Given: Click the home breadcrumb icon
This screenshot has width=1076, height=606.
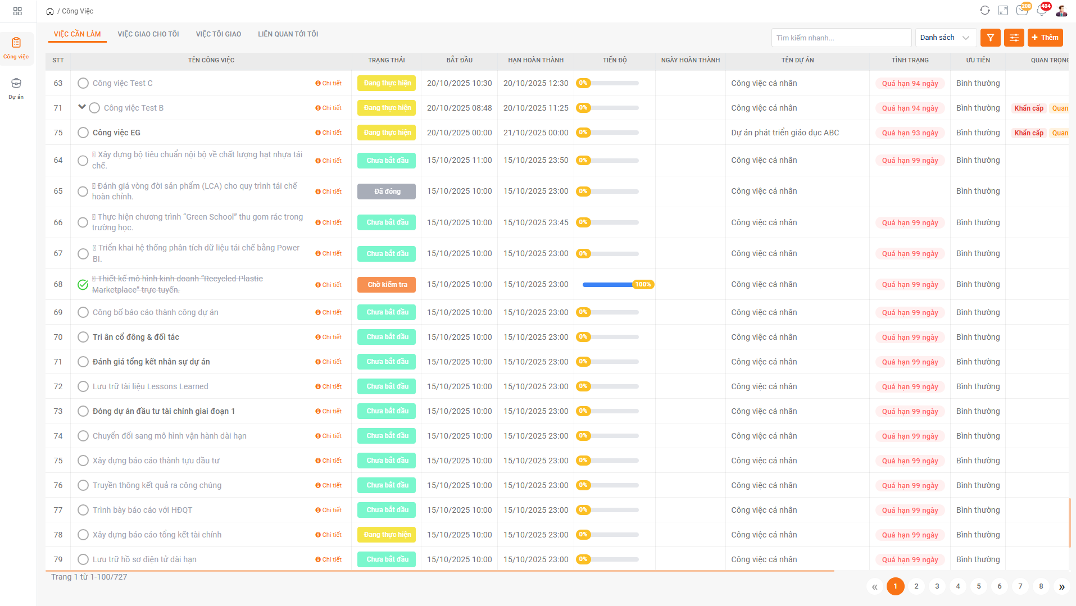Looking at the screenshot, I should click(x=50, y=11).
